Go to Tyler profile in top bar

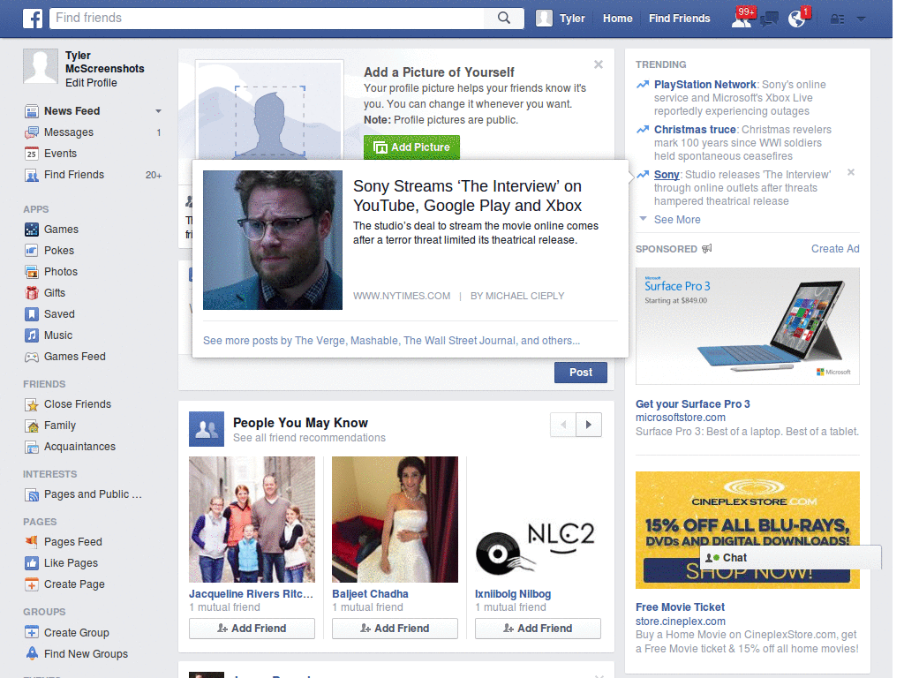[x=561, y=19]
